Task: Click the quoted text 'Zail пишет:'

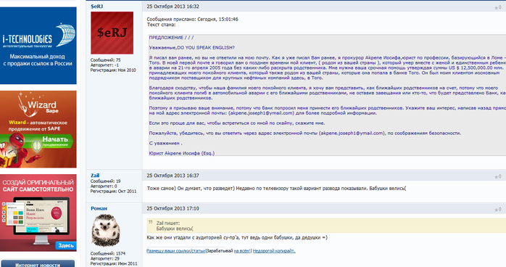Action: [x=167, y=223]
